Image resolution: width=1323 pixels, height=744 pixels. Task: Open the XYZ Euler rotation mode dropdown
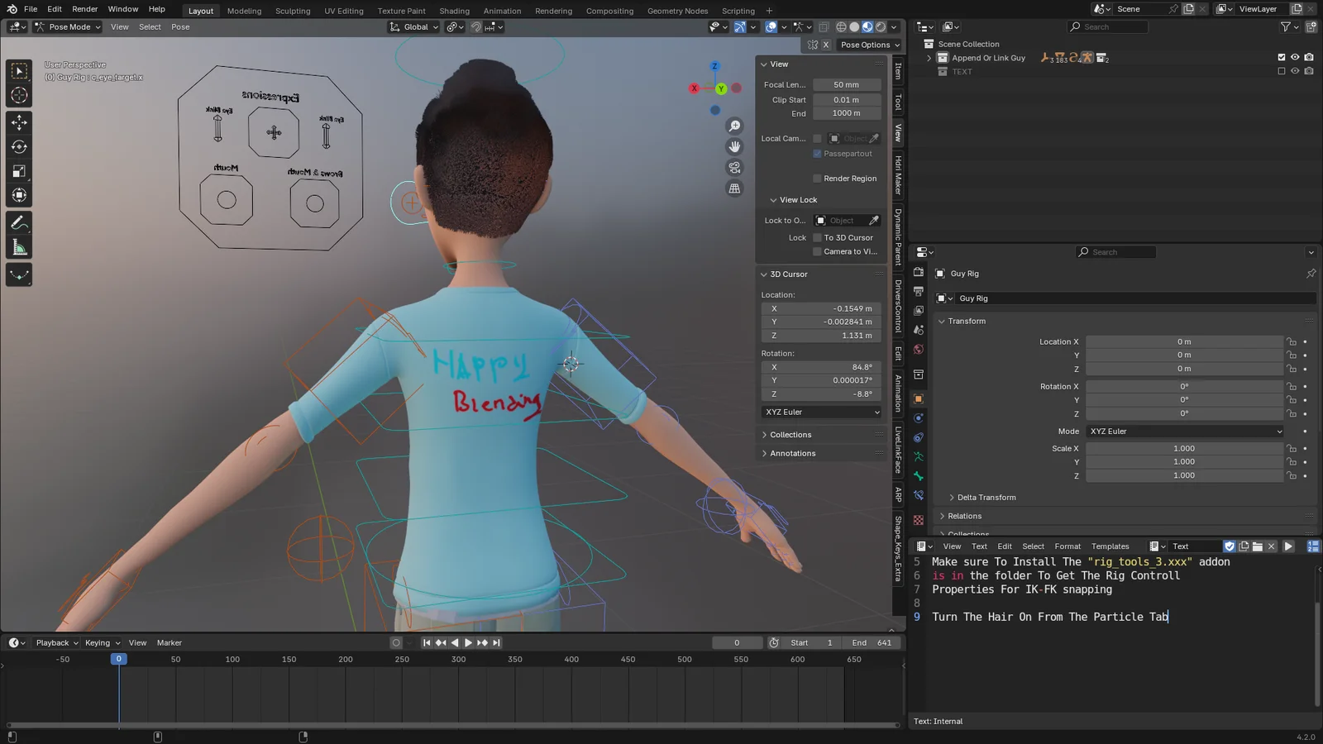(x=1184, y=431)
